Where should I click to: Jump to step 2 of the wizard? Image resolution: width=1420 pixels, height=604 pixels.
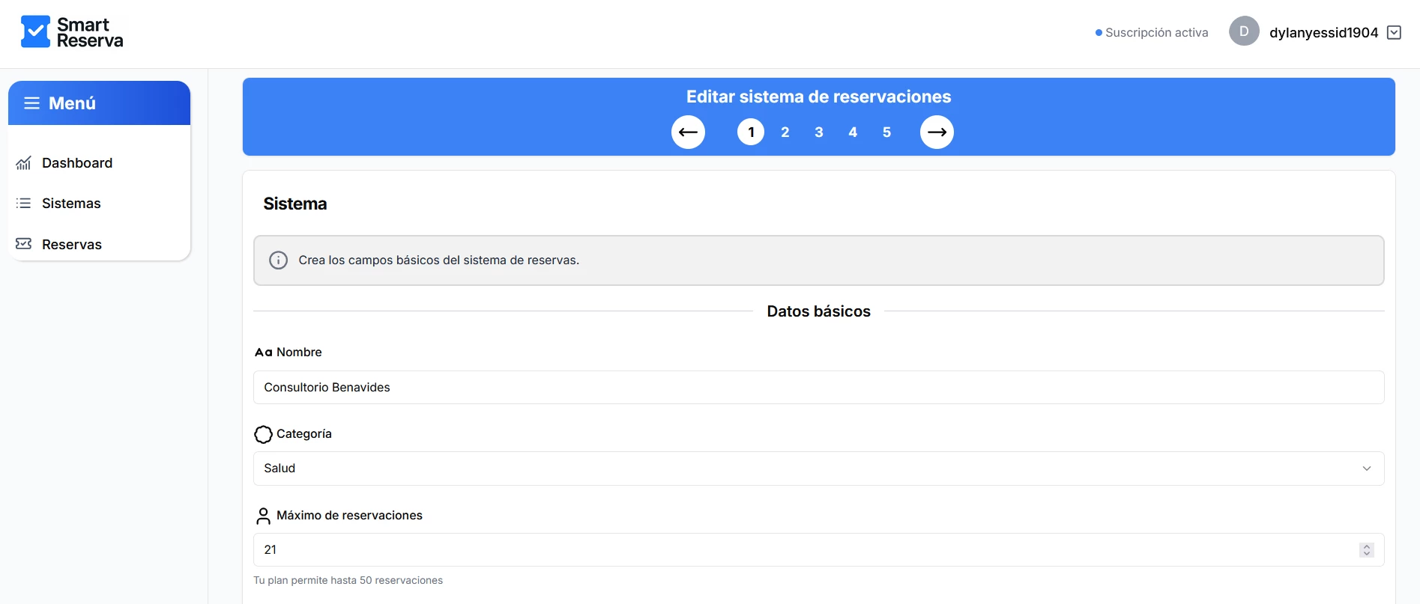(785, 132)
